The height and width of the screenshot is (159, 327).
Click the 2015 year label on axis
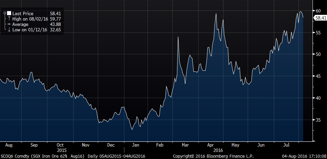(61, 150)
